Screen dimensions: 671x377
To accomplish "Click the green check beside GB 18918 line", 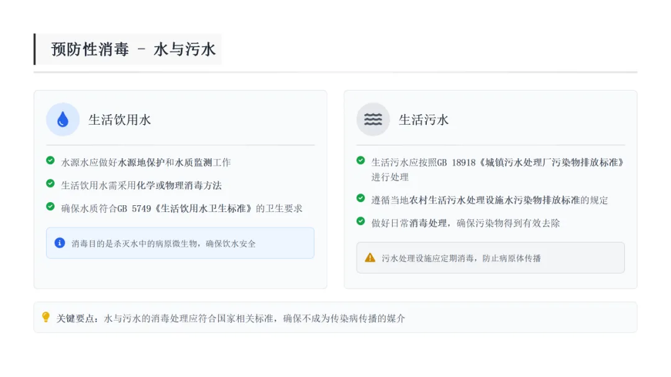I will pyautogui.click(x=360, y=161).
